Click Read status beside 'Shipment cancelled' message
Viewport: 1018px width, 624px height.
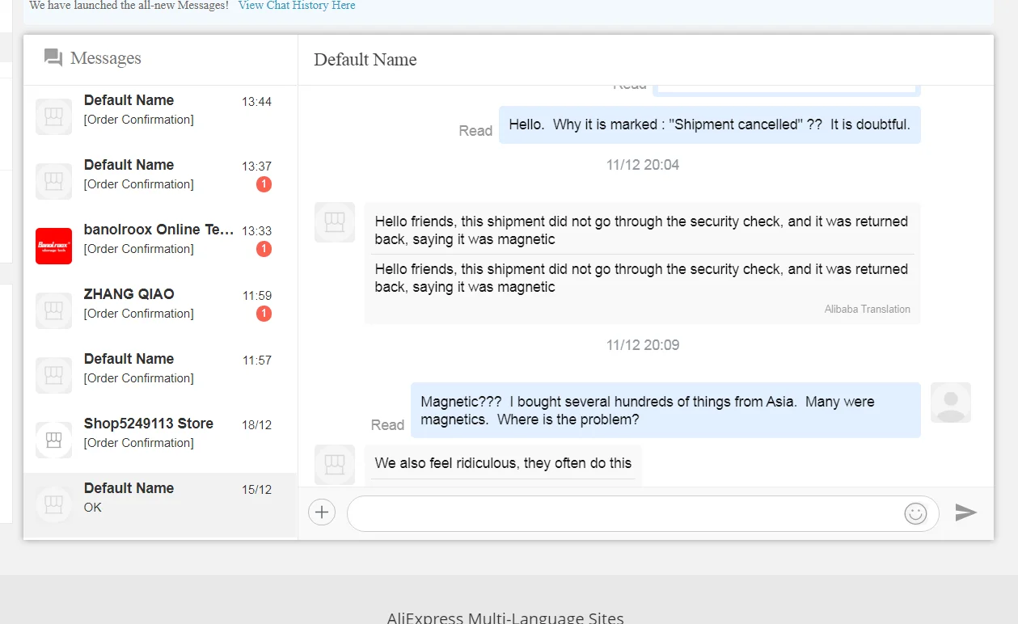tap(475, 131)
